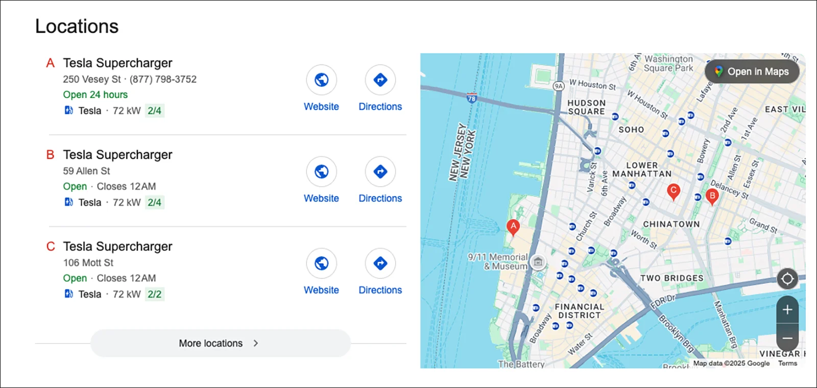
Task: Open Tesla Supercharger listing at 250 Vesey St
Action: pos(117,63)
